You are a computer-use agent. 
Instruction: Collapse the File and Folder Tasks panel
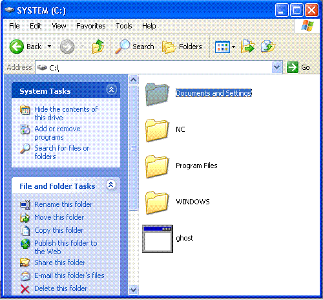tap(111, 185)
